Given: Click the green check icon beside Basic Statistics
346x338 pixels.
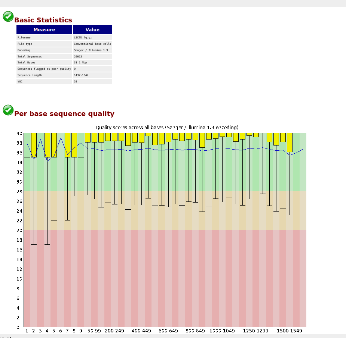Looking at the screenshot, I should pyautogui.click(x=8, y=16).
